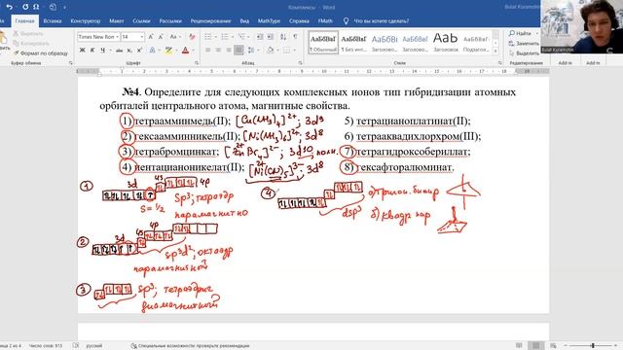Click spelling proofing icon in status bar
Viewport: 623px width, 350px height.
tap(76, 346)
